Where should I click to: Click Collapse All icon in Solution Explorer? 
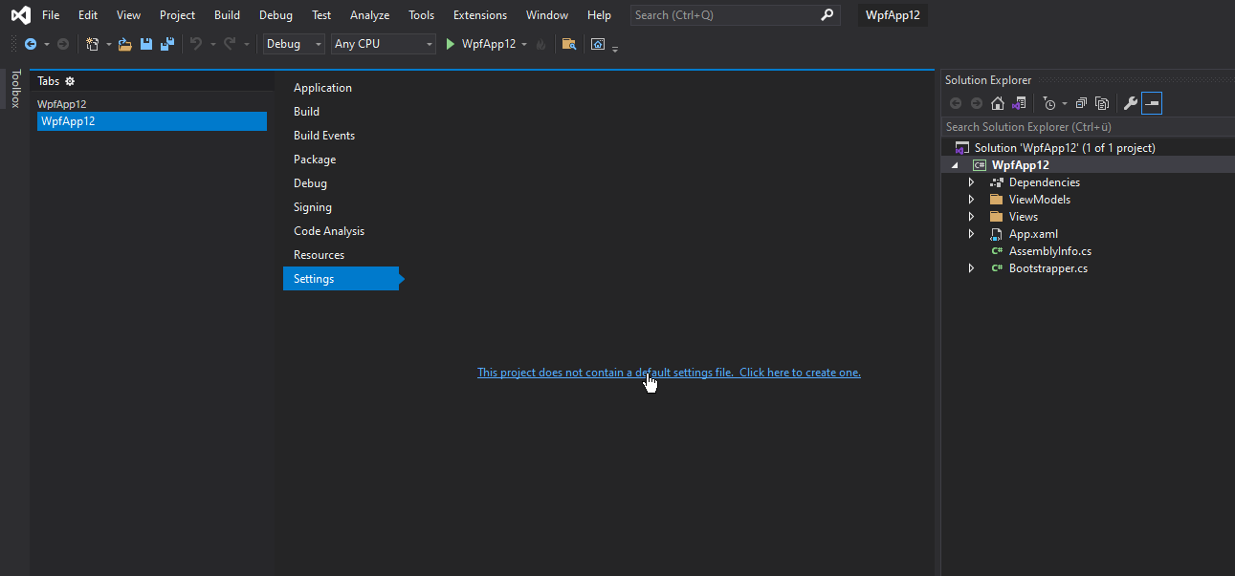[x=1081, y=103]
